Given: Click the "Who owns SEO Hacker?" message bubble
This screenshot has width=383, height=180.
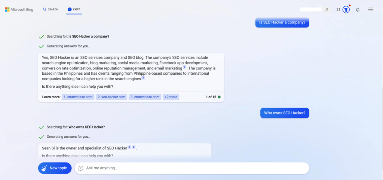Looking at the screenshot, I should [285, 113].
